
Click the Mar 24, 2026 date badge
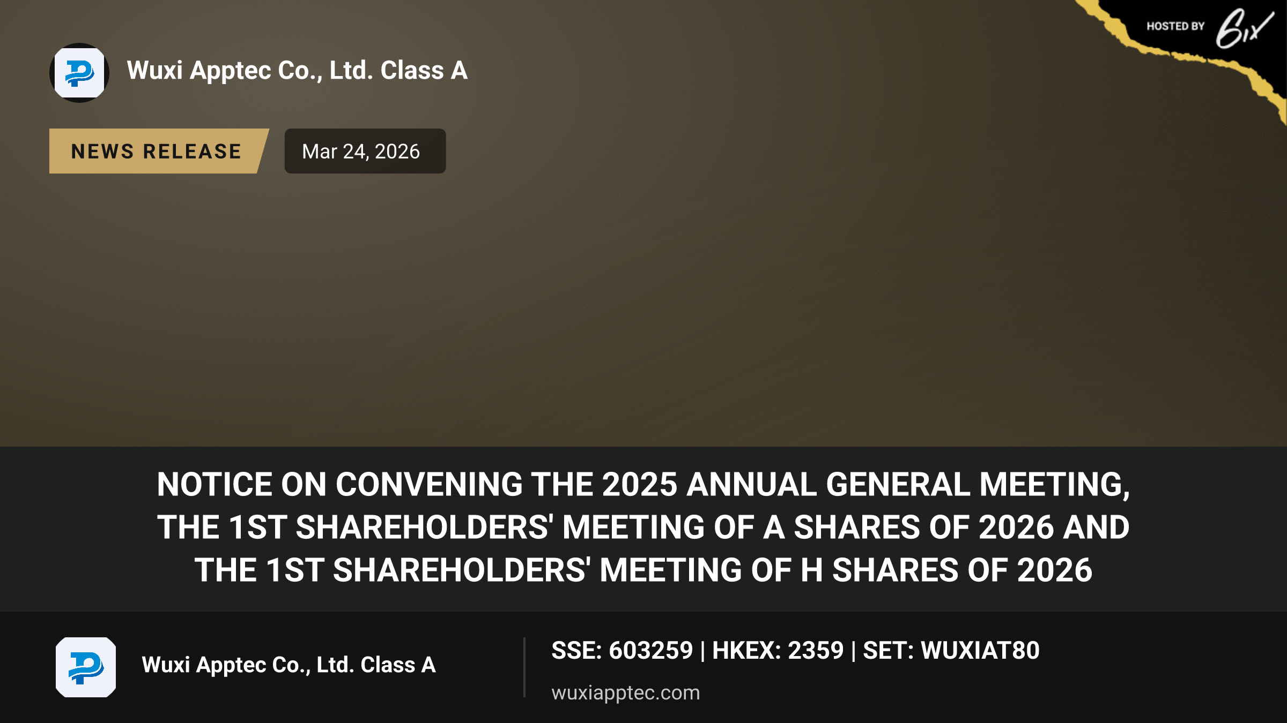[365, 151]
